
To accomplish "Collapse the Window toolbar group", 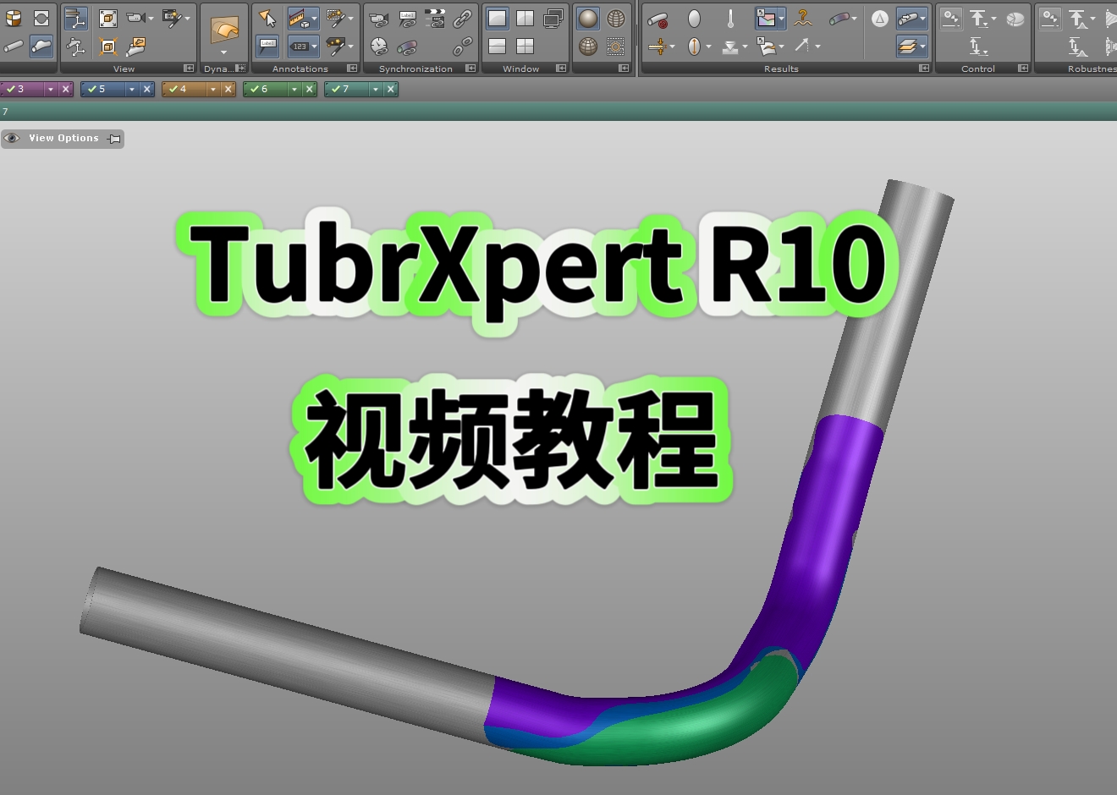I will click(561, 69).
